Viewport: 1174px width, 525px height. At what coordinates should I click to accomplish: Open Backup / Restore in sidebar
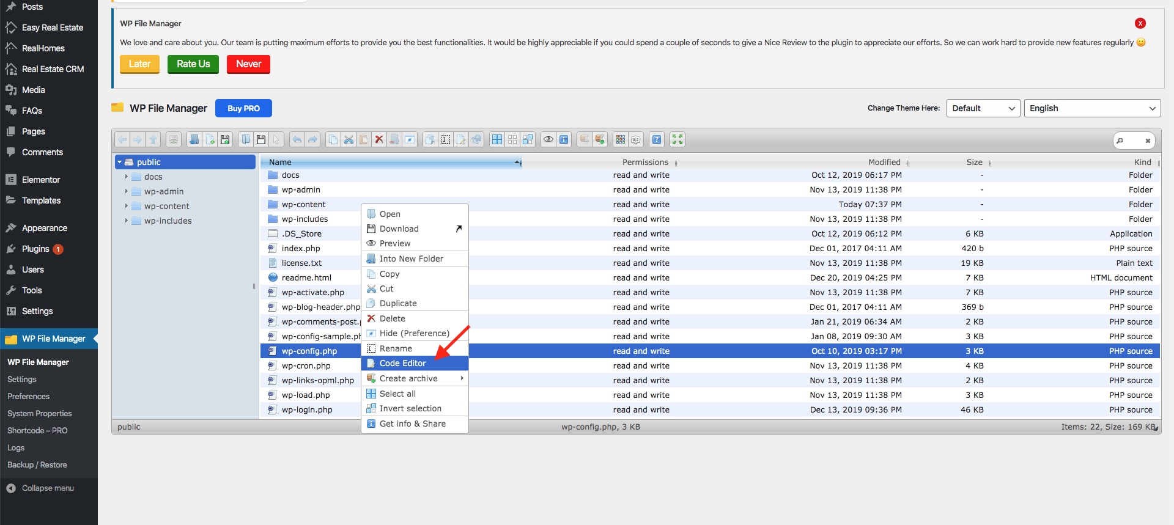[37, 464]
